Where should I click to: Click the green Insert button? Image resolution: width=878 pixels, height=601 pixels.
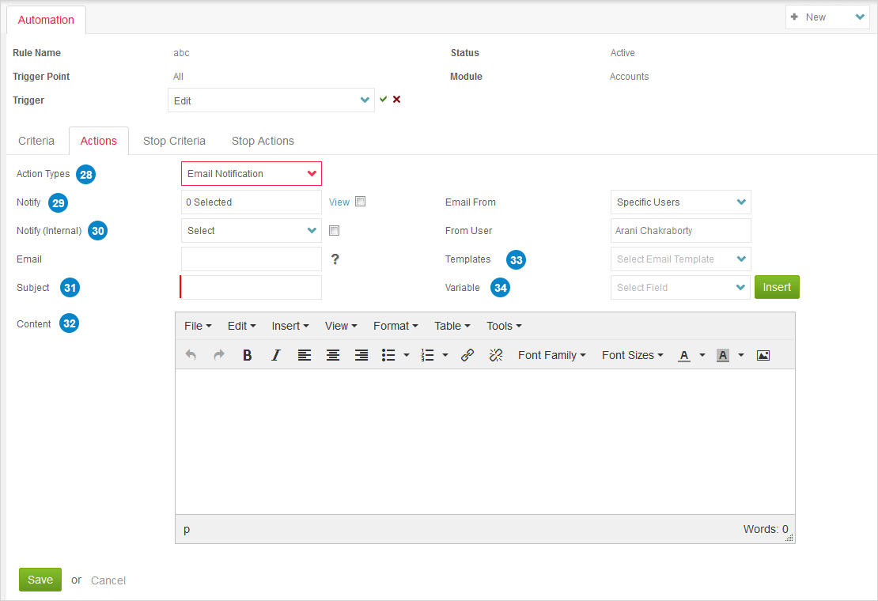777,287
